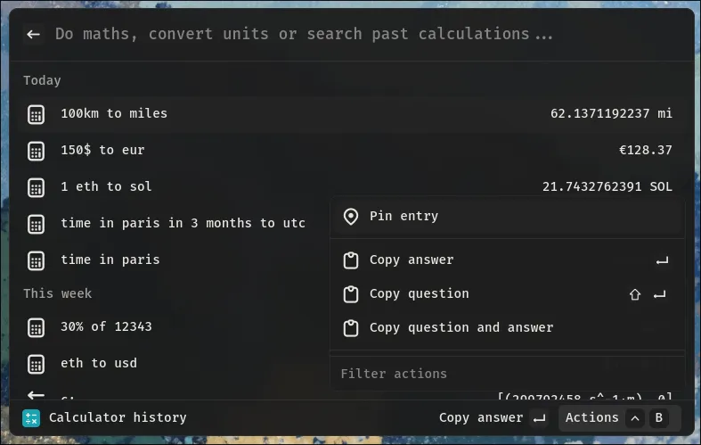Click the Calculator history icon in footer

pyautogui.click(x=31, y=417)
